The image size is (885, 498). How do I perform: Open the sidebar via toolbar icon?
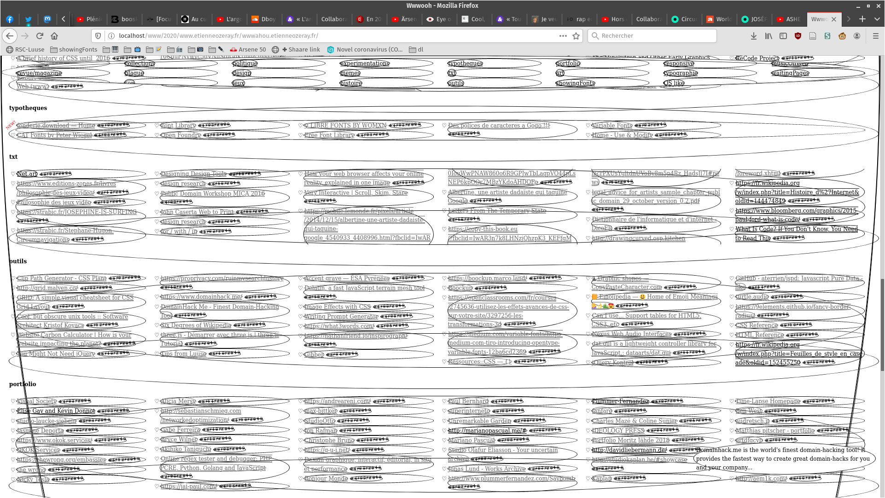pos(783,36)
